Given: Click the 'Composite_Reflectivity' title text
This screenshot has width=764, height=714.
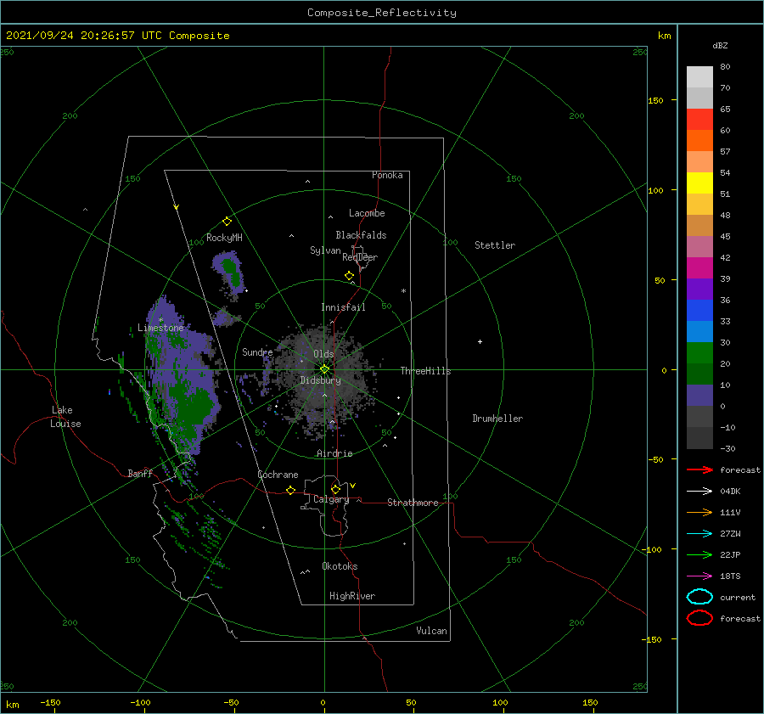Looking at the screenshot, I should click(382, 13).
